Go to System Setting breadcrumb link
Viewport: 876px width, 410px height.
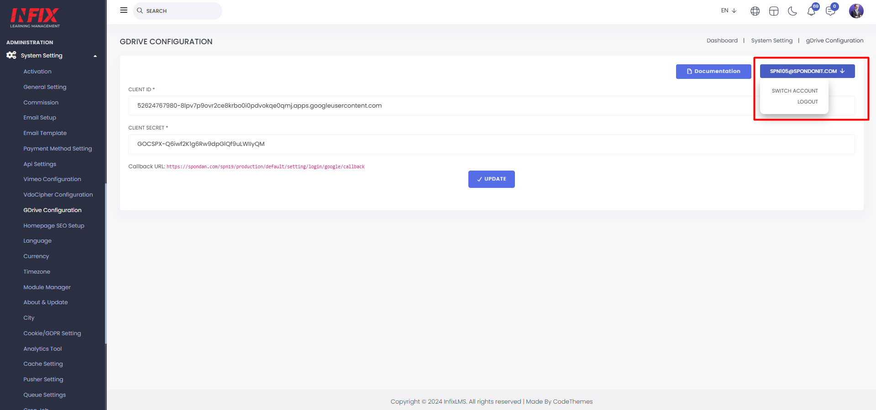click(772, 41)
